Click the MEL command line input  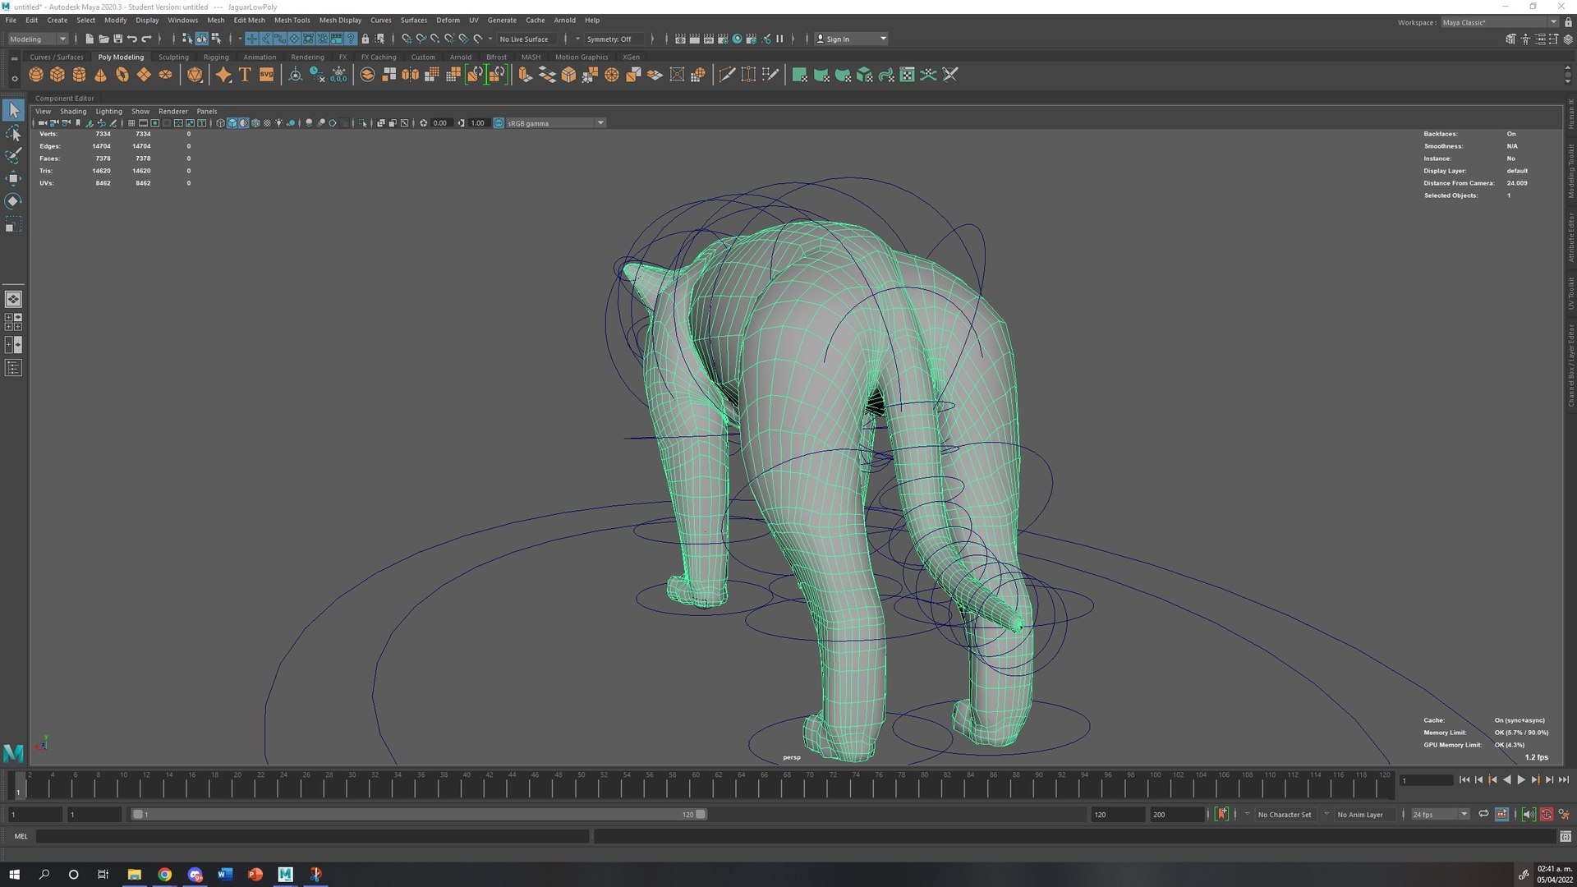tap(312, 836)
